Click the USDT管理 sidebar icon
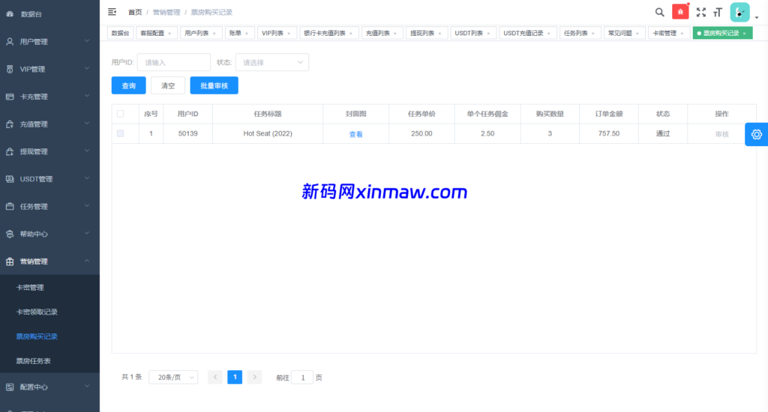 (x=10, y=178)
